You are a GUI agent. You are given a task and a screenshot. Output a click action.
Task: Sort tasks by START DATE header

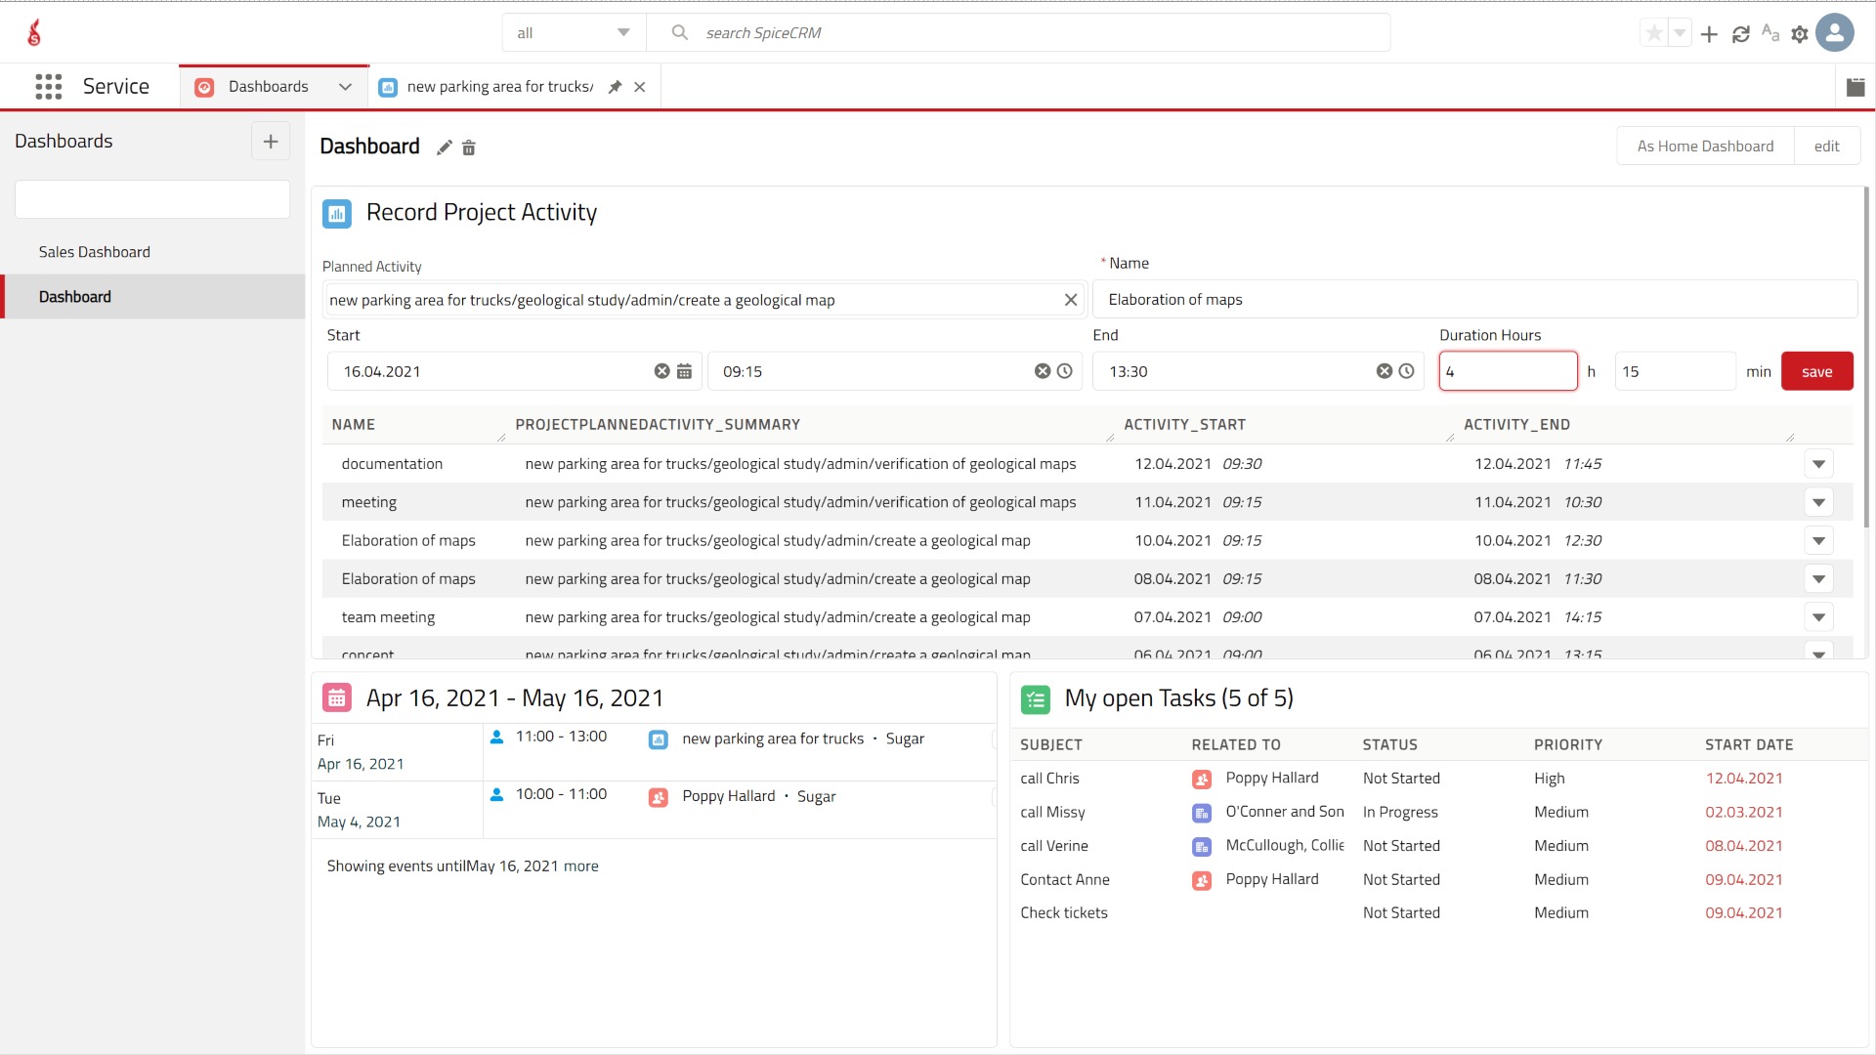[x=1749, y=744]
